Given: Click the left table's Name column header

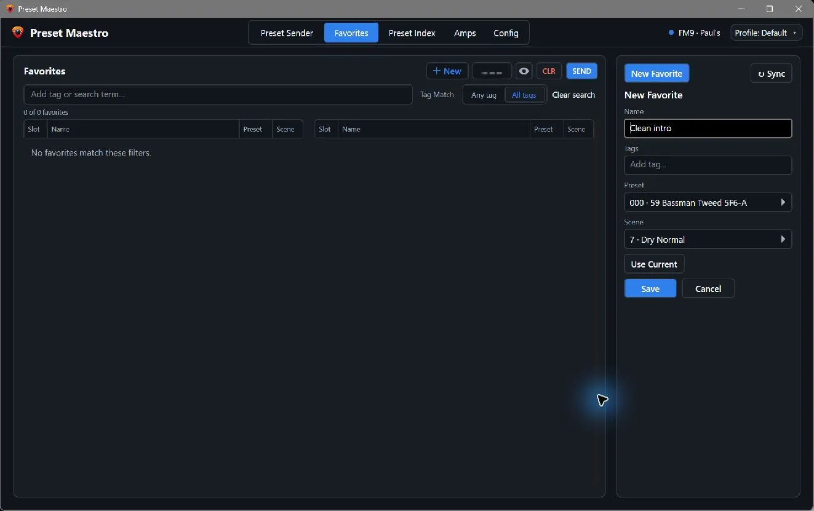Looking at the screenshot, I should 143,129.
